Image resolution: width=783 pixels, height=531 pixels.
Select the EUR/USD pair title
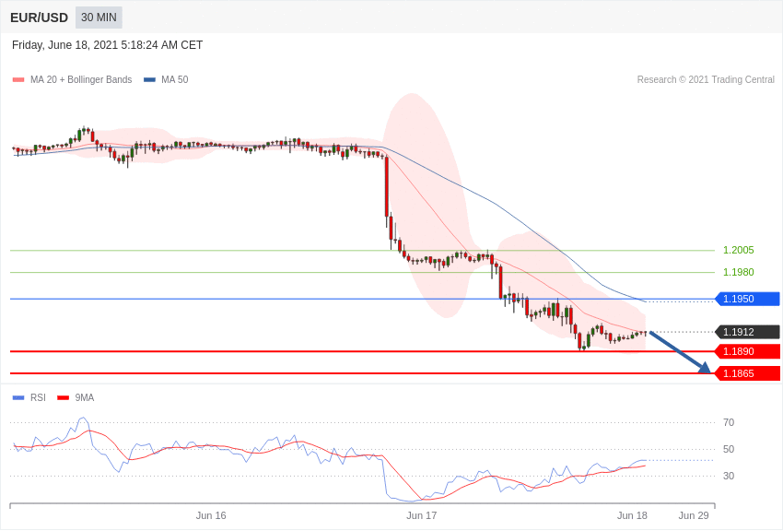[39, 18]
